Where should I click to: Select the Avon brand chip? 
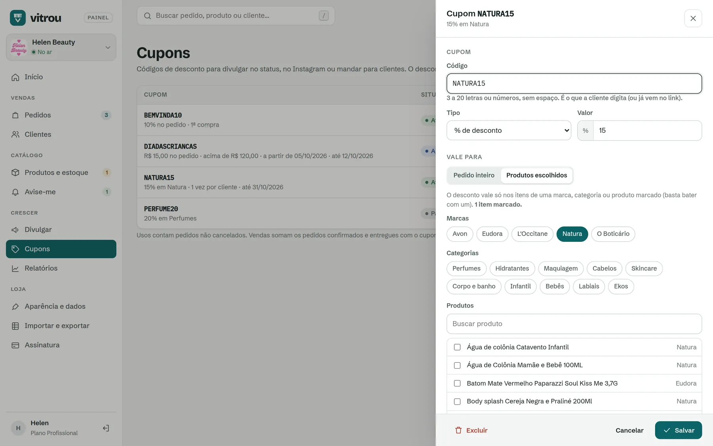click(x=459, y=234)
